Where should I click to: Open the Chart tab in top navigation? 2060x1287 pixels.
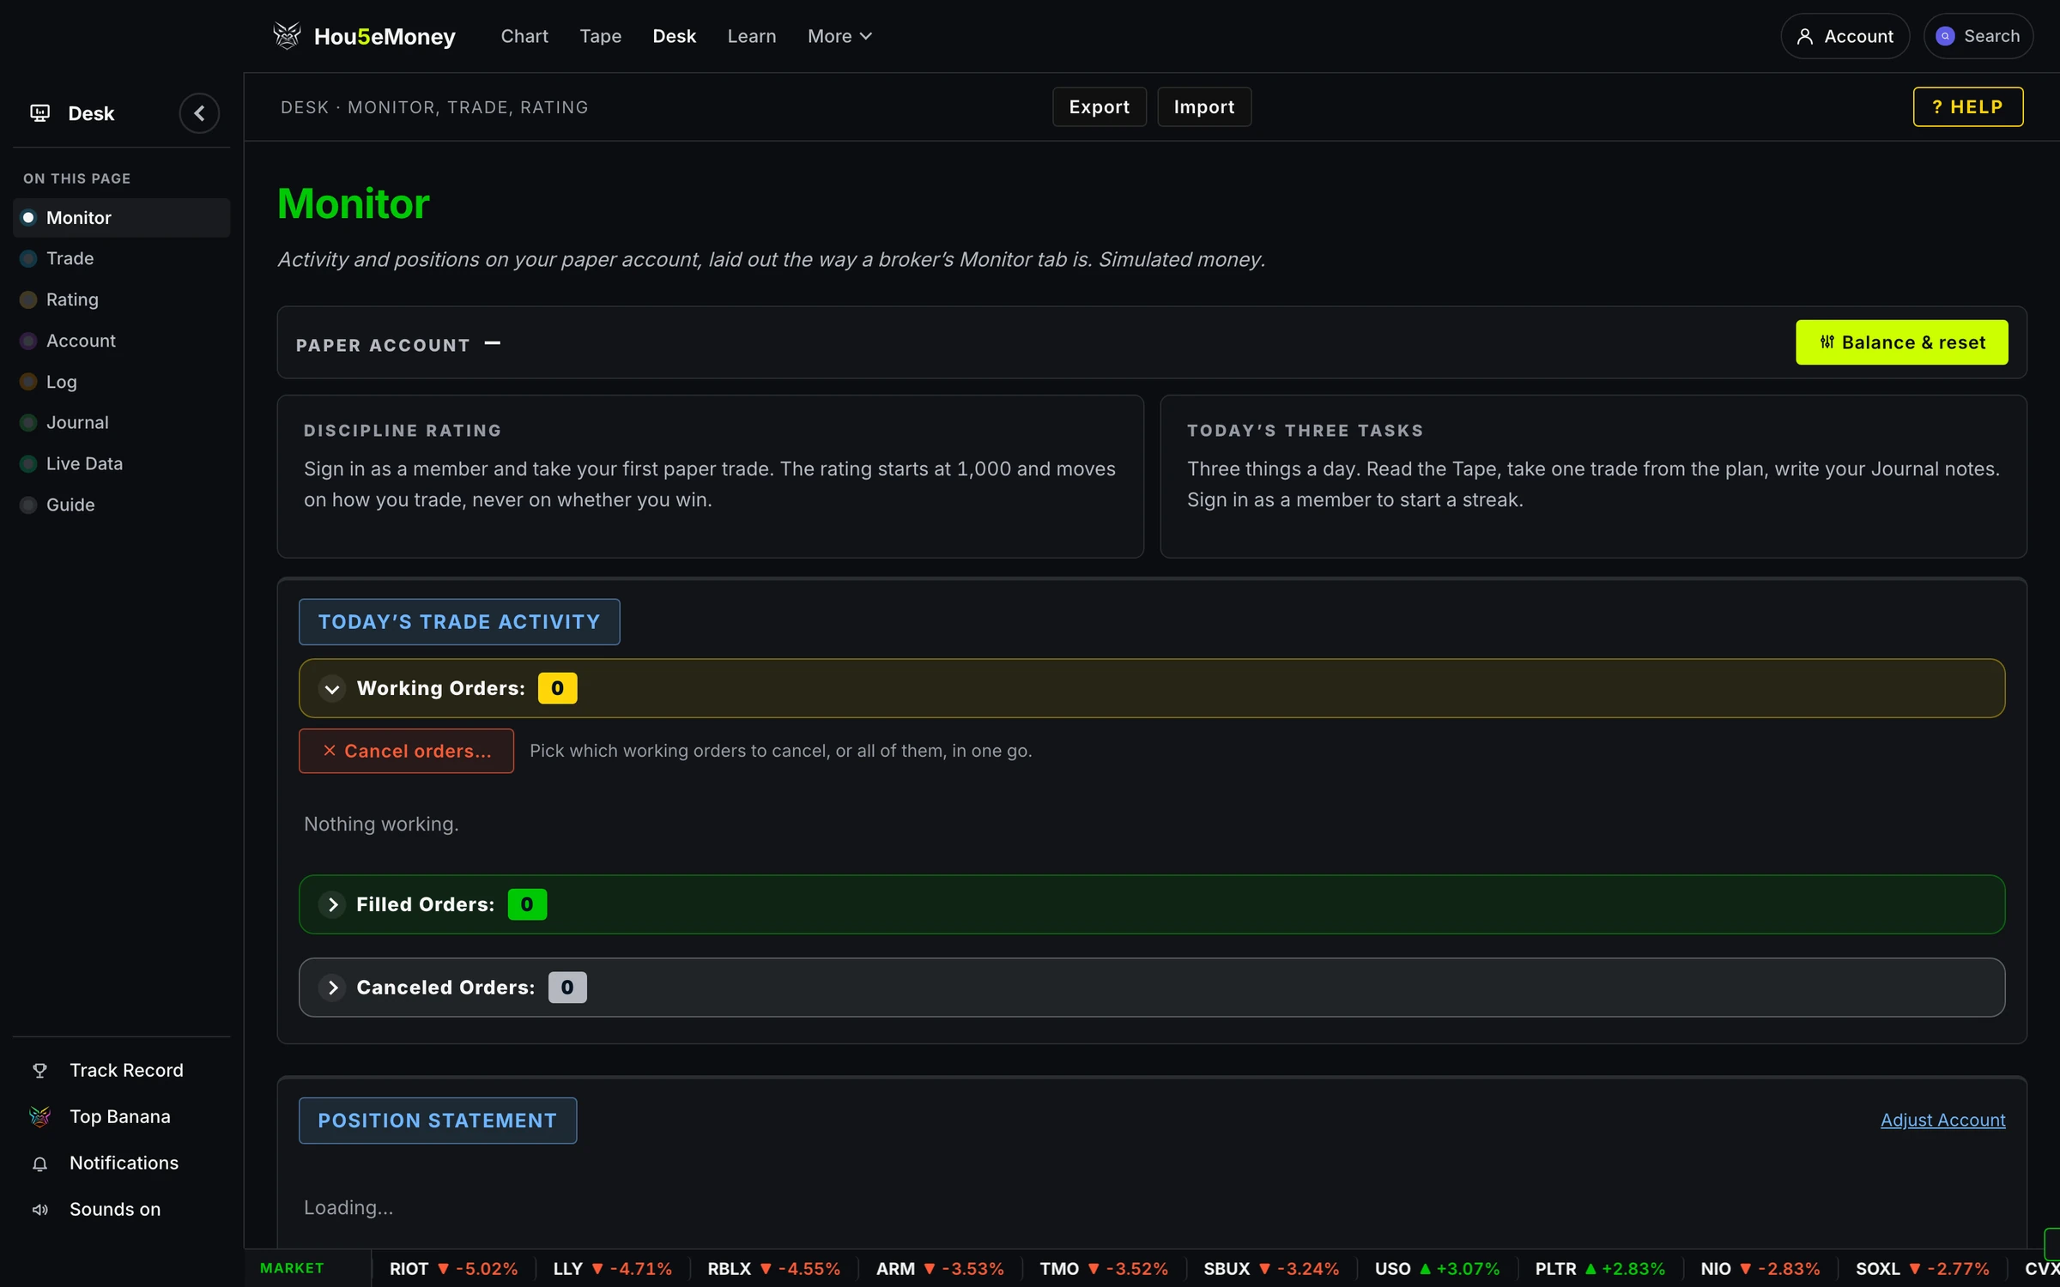(x=524, y=36)
